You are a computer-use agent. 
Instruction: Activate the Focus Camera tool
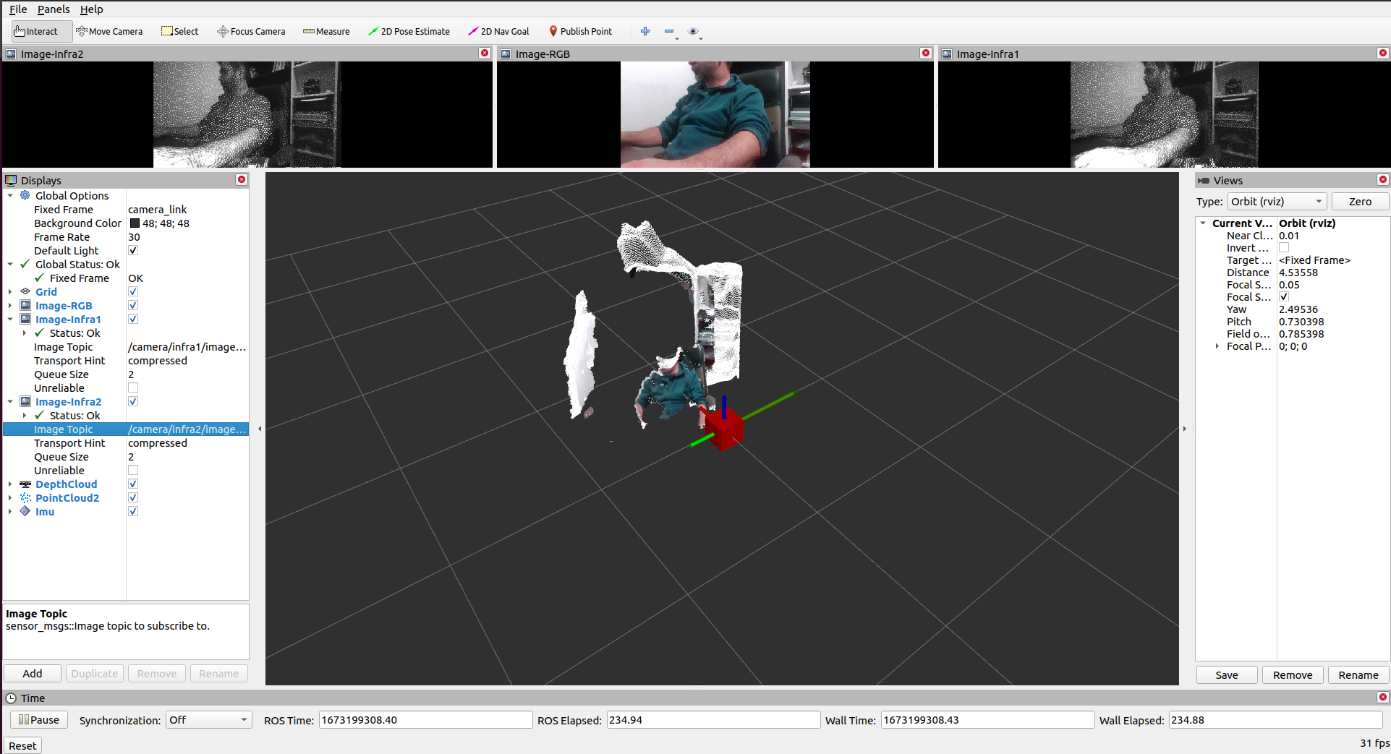coord(251,31)
